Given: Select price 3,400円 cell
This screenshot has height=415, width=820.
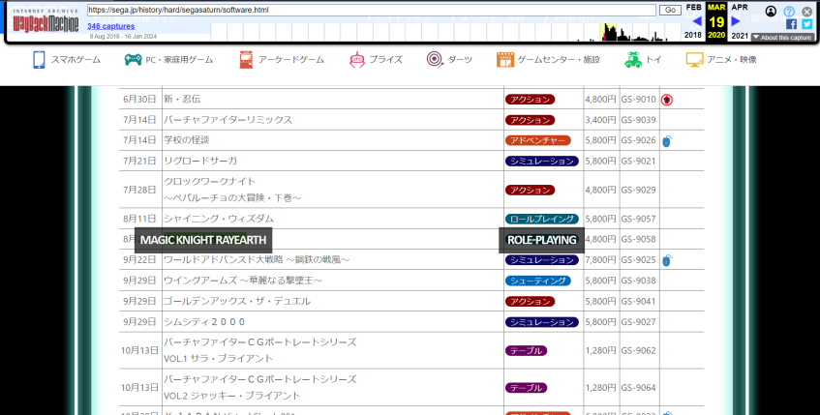Looking at the screenshot, I should 600,120.
